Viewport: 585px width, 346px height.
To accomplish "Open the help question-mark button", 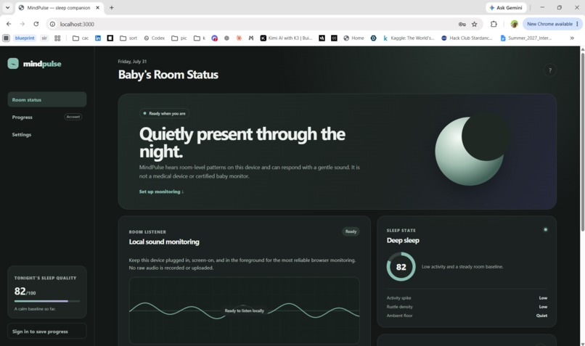I will coord(549,70).
